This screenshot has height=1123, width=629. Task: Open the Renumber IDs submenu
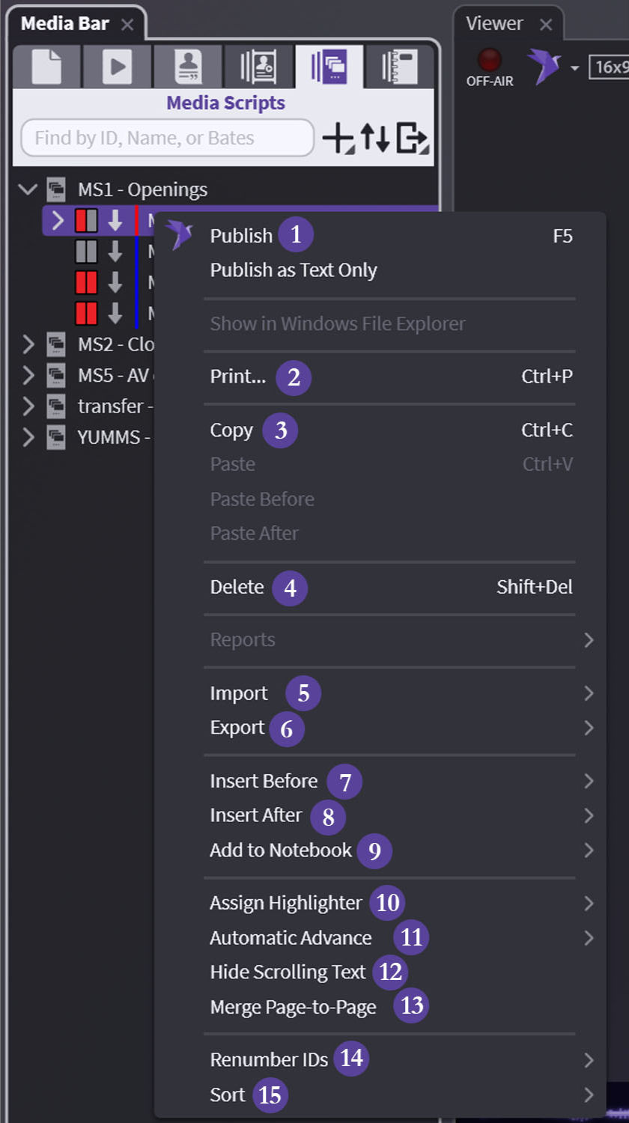coord(269,1059)
